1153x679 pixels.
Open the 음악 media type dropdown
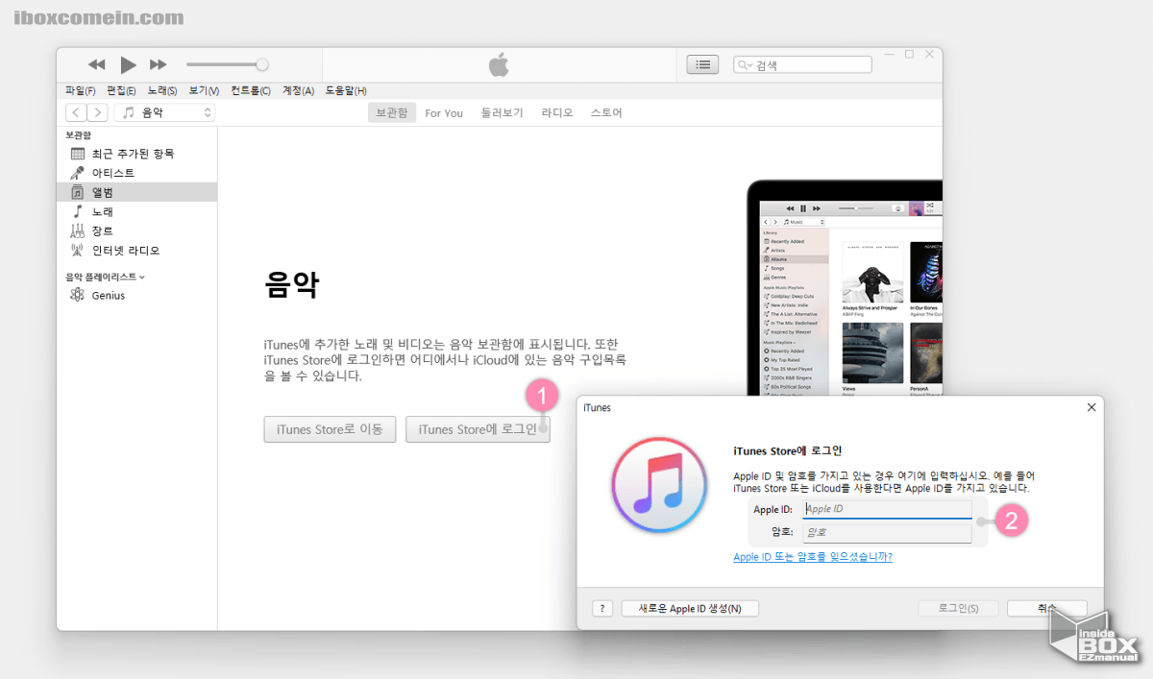click(164, 111)
